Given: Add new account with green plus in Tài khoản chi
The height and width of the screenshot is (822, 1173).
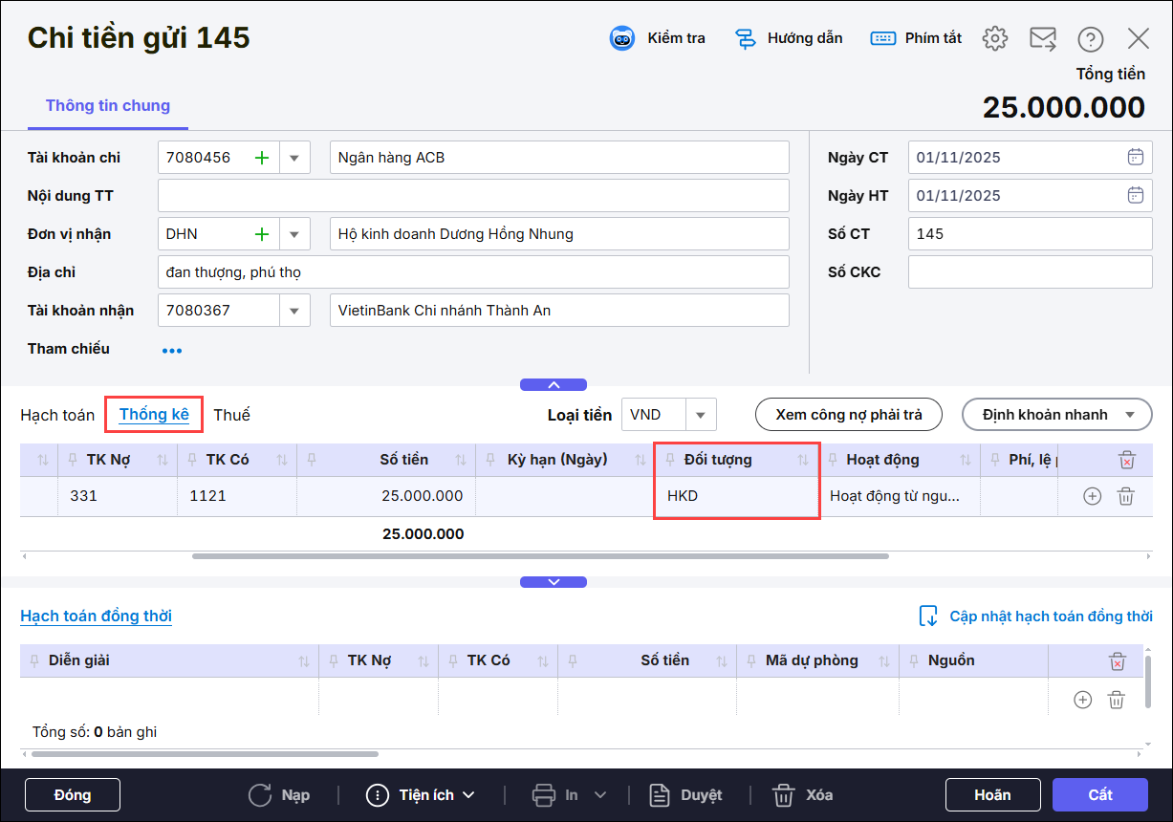Looking at the screenshot, I should pos(262,158).
